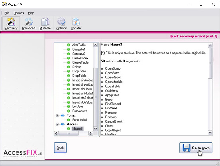220x166 pixels.
Task: Click preview pane scroll down arrow
Action: pyautogui.click(x=210, y=133)
